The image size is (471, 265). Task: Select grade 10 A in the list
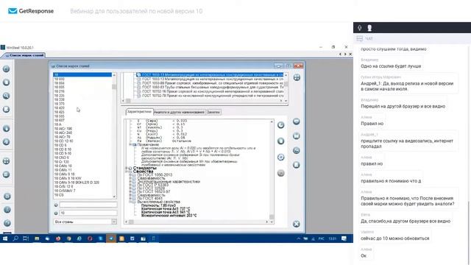pos(58,124)
